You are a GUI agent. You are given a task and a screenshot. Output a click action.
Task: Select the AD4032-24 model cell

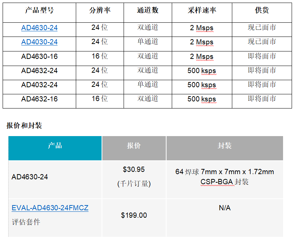tap(39, 85)
